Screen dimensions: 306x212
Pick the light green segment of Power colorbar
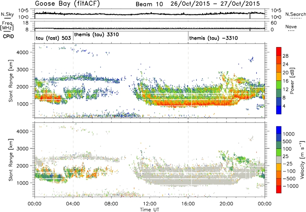coord(279,85)
